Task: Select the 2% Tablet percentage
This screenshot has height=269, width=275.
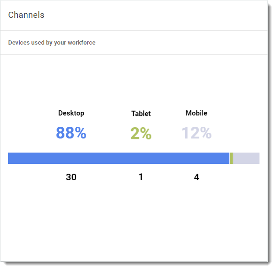Action: tap(141, 133)
